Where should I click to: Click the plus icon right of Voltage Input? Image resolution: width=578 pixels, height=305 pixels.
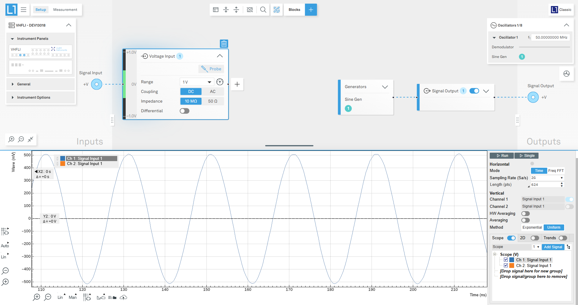pyautogui.click(x=237, y=84)
